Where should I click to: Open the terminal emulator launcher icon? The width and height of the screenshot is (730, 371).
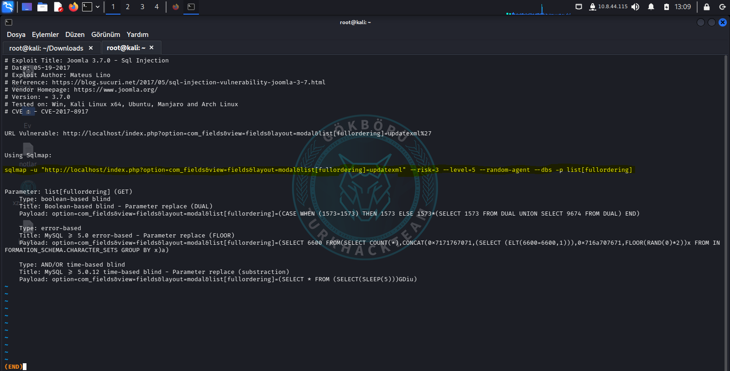point(87,7)
